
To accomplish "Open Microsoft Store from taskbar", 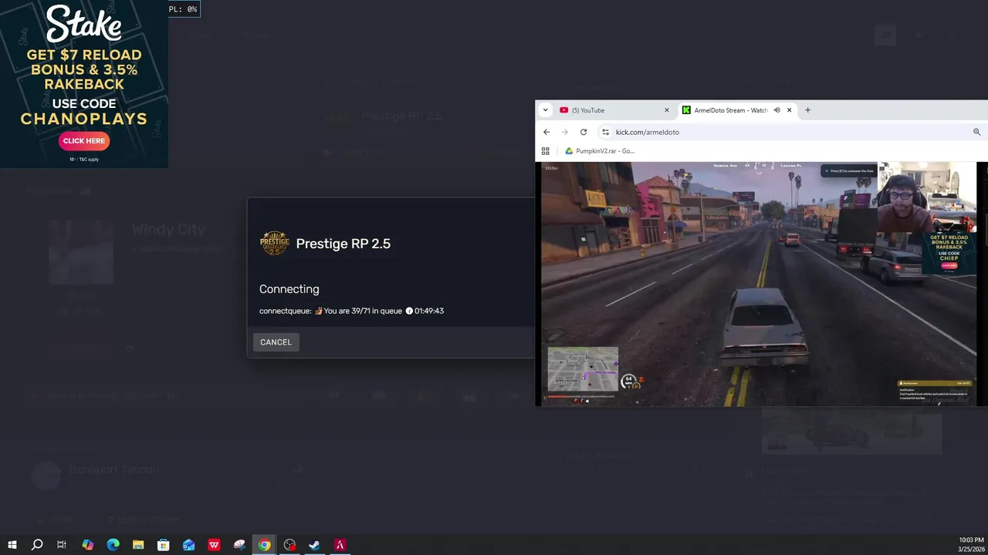I will (164, 545).
